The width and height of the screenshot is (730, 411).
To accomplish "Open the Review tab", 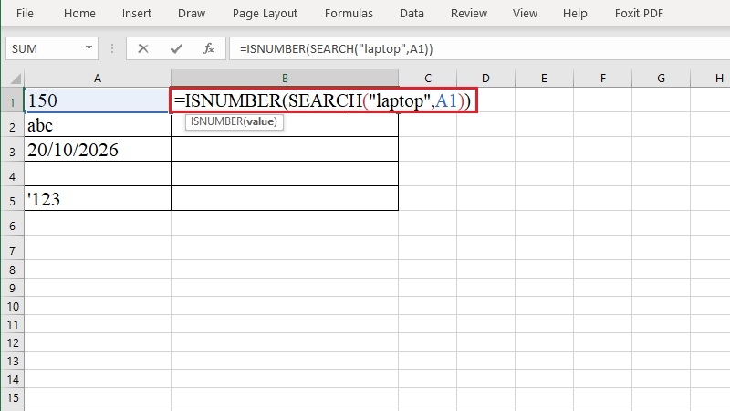I will (x=469, y=13).
